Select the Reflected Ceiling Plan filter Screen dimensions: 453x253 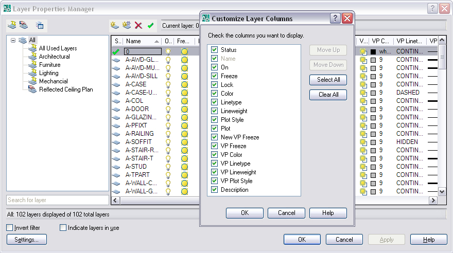click(x=65, y=89)
